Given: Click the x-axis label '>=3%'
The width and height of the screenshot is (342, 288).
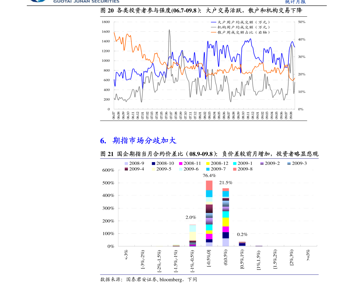Looking at the screenshot, I should click(x=308, y=255).
